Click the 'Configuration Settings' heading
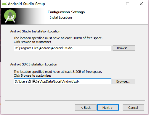 [x=66, y=12]
